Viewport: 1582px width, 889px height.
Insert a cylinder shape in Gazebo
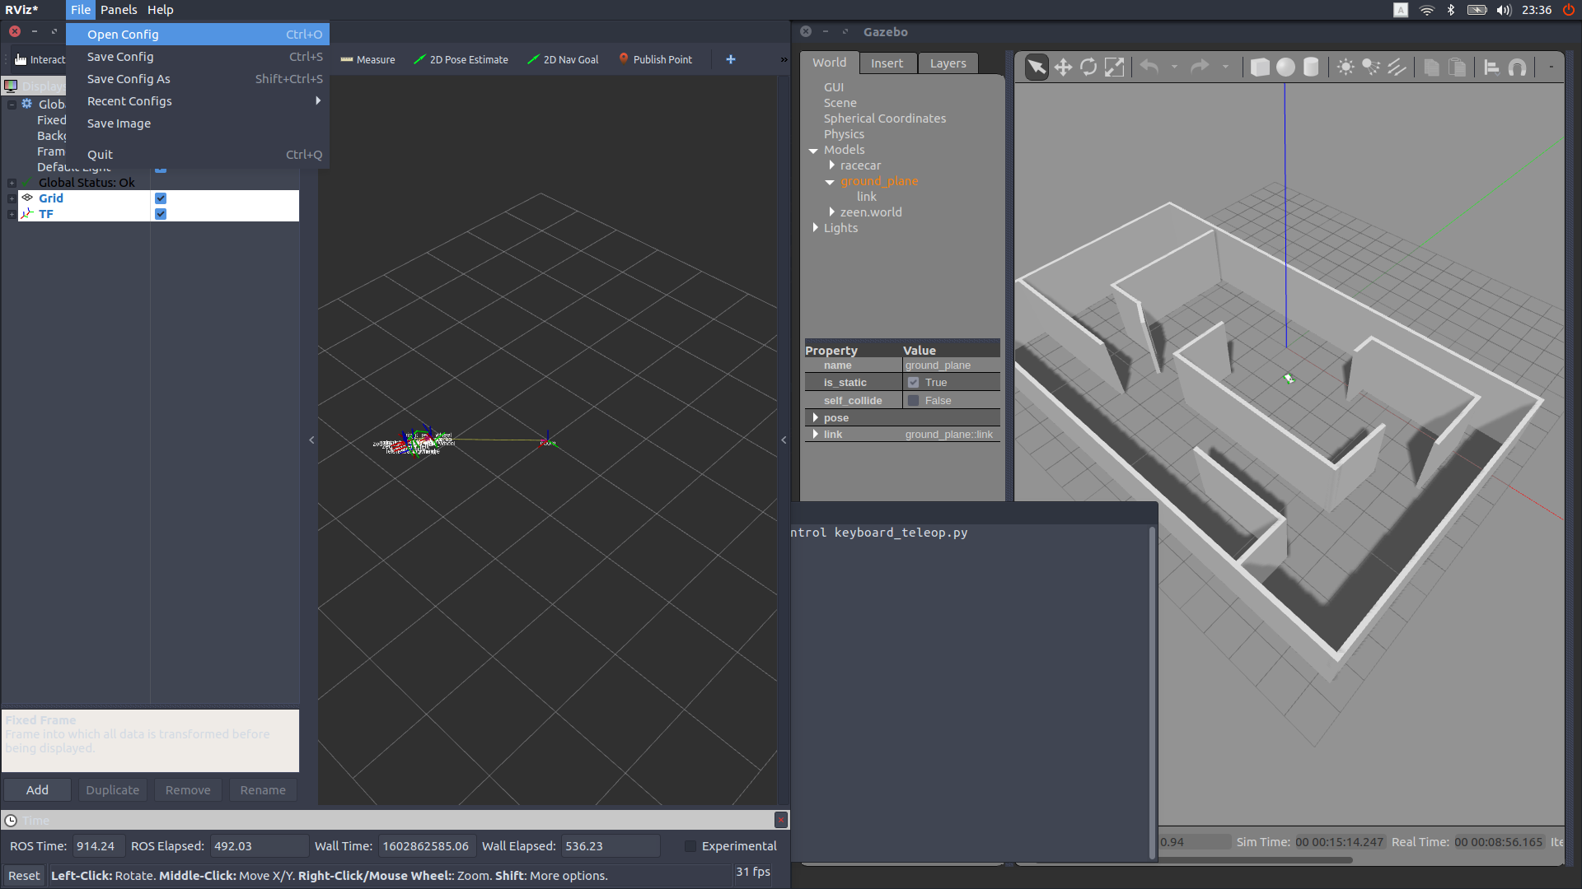pyautogui.click(x=1311, y=67)
